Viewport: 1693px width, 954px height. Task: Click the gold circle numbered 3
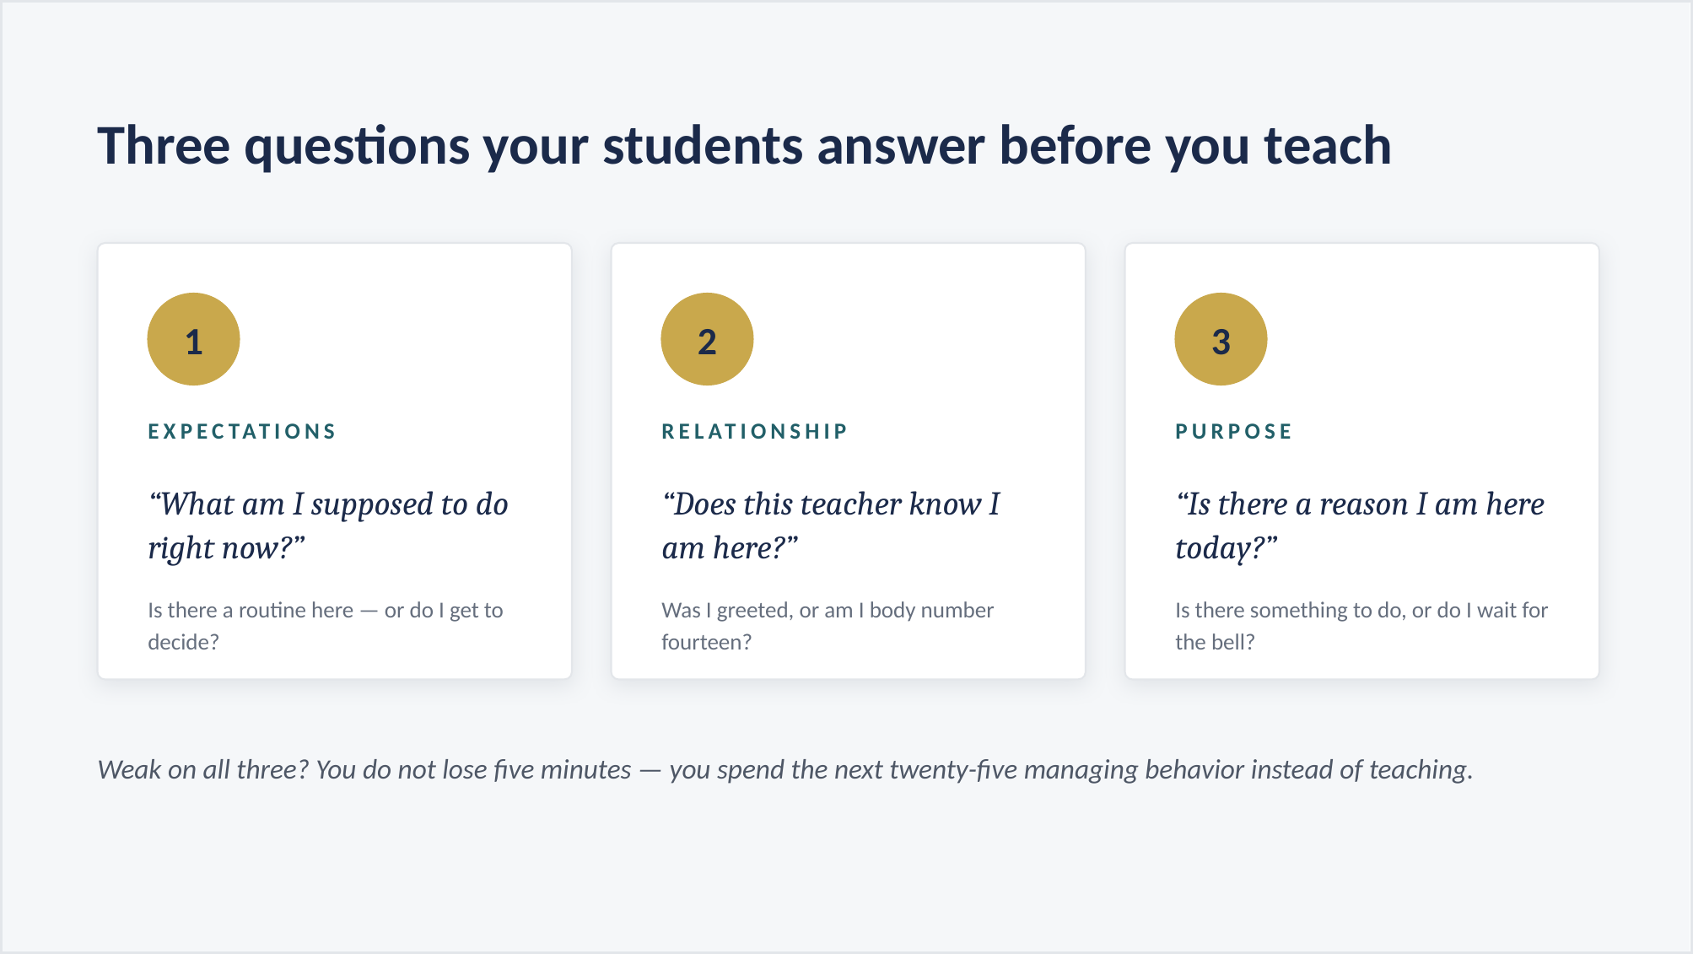(1221, 339)
